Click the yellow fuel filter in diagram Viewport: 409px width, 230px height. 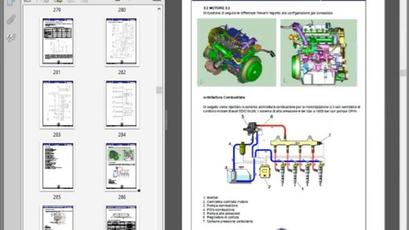coord(243,148)
